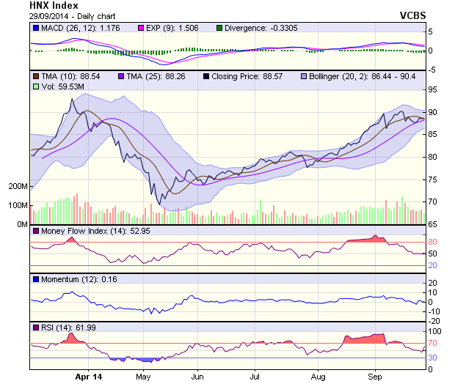
Task: Click the Money Flow Index 80 axis label
Action: pyautogui.click(x=433, y=242)
